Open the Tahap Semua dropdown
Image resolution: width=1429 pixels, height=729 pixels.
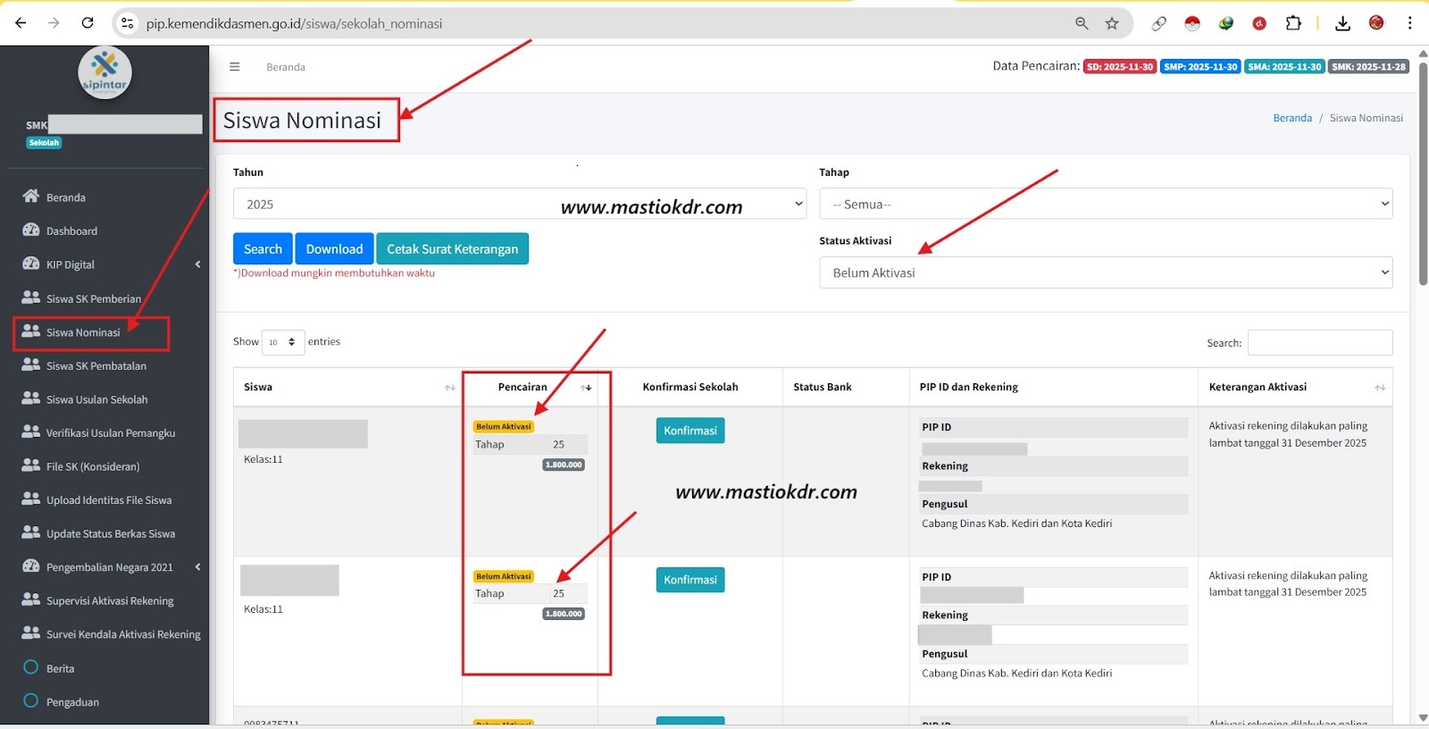[1106, 204]
